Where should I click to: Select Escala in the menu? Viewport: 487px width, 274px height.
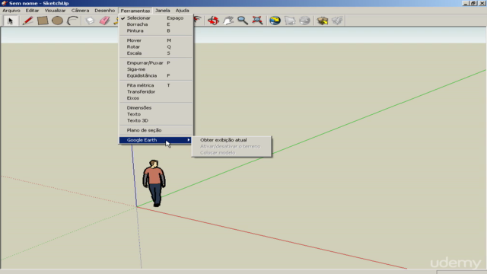[156, 53]
